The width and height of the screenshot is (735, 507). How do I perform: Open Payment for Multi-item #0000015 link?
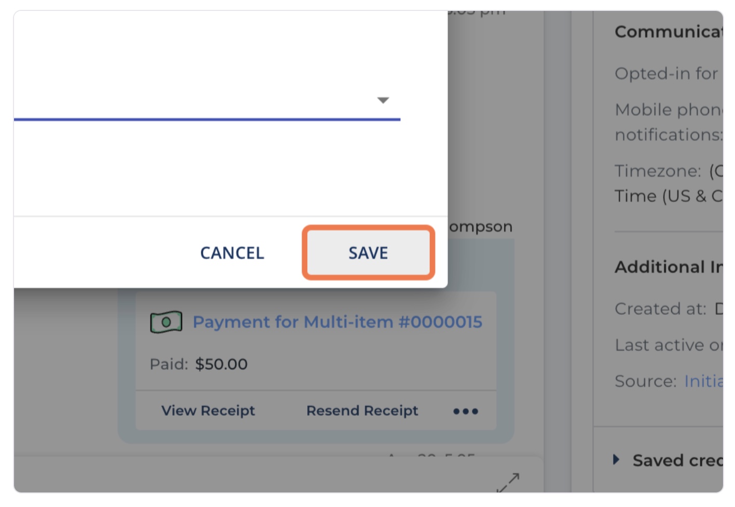(x=337, y=322)
